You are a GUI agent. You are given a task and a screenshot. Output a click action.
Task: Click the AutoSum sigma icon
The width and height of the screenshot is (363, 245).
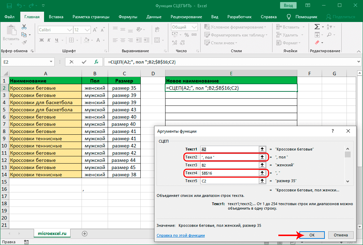click(x=317, y=27)
